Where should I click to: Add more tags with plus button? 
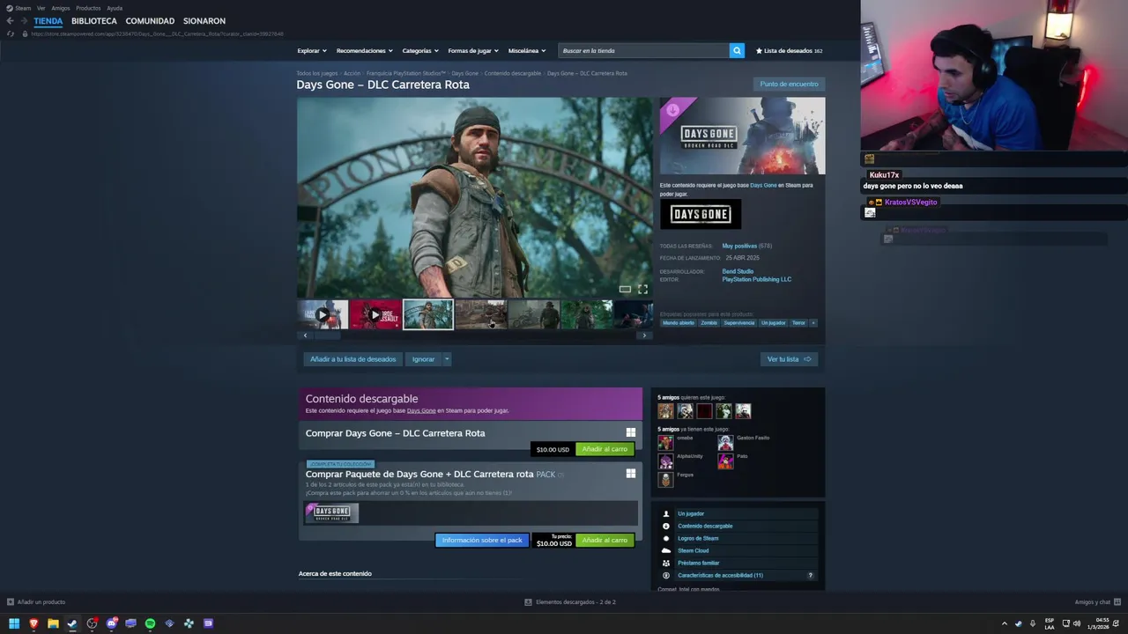813,323
